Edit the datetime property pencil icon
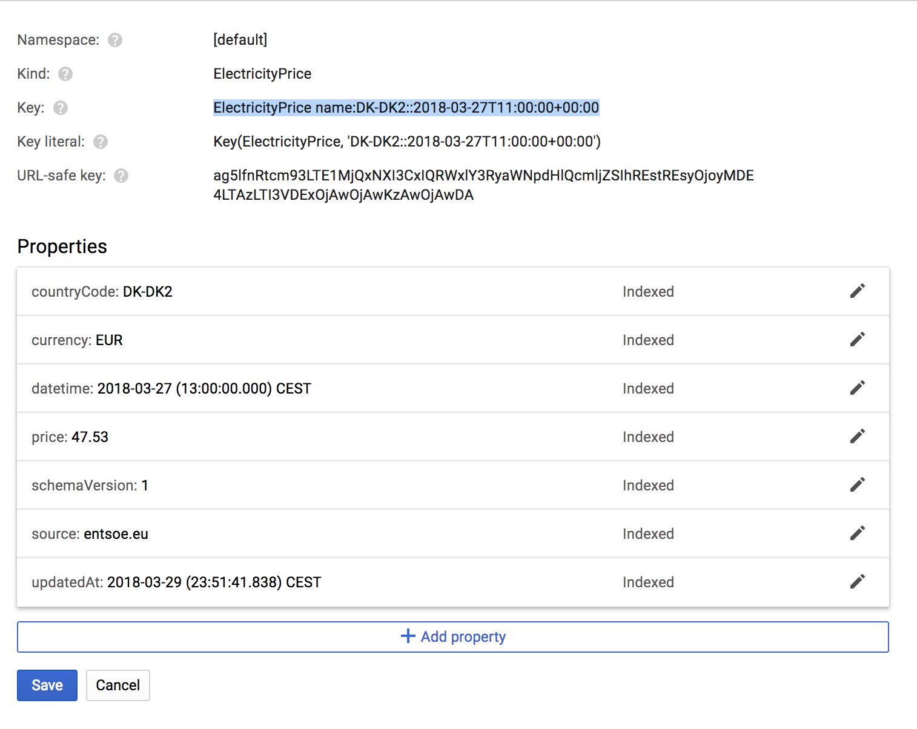The height and width of the screenshot is (729, 917). click(x=857, y=388)
